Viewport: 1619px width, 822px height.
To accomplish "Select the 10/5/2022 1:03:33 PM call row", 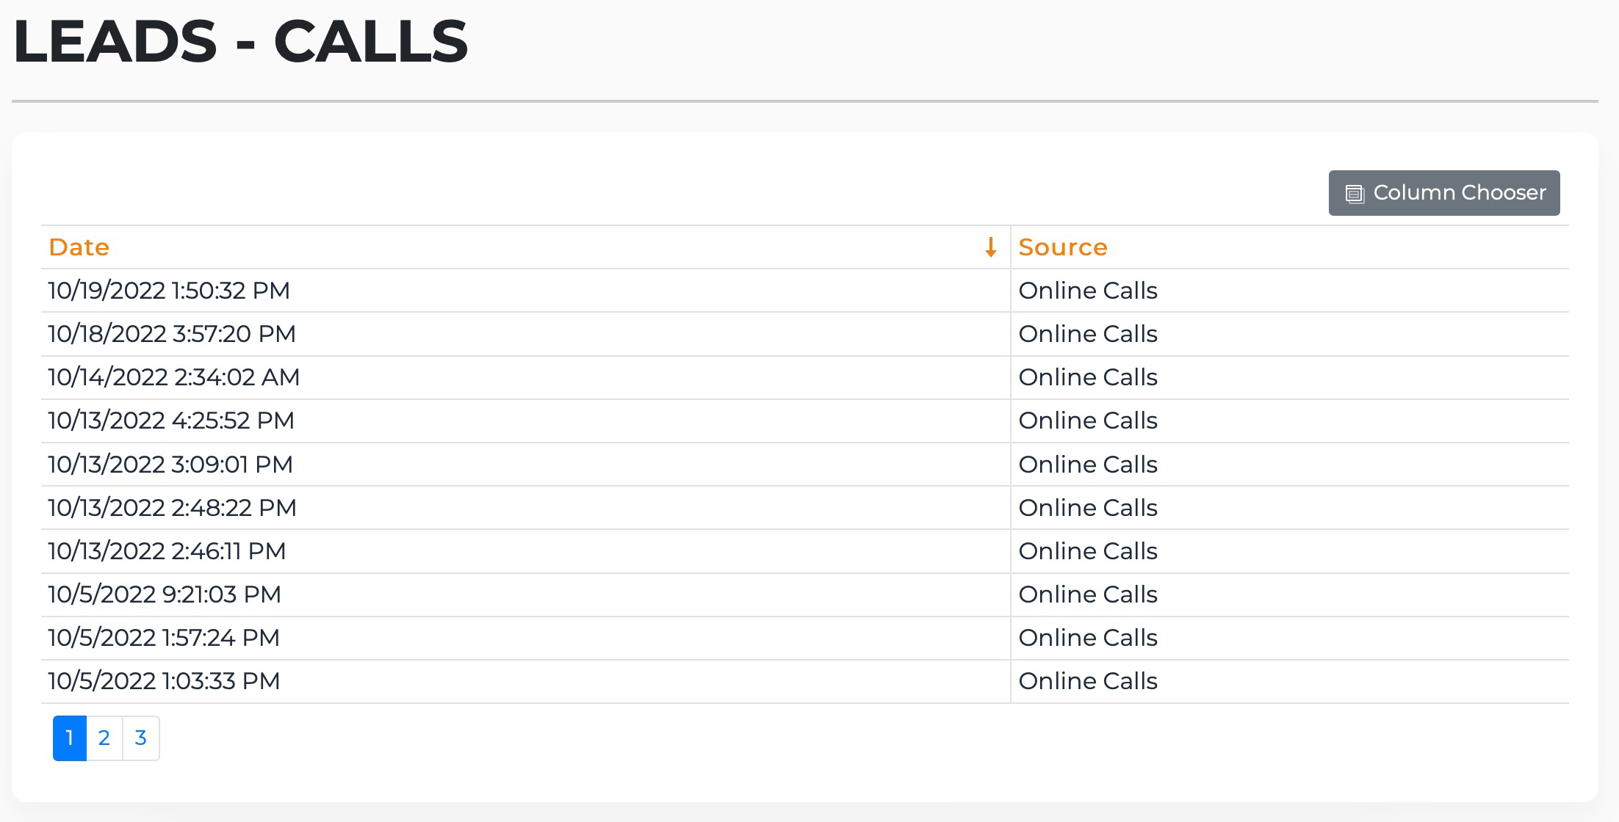I will tap(805, 681).
